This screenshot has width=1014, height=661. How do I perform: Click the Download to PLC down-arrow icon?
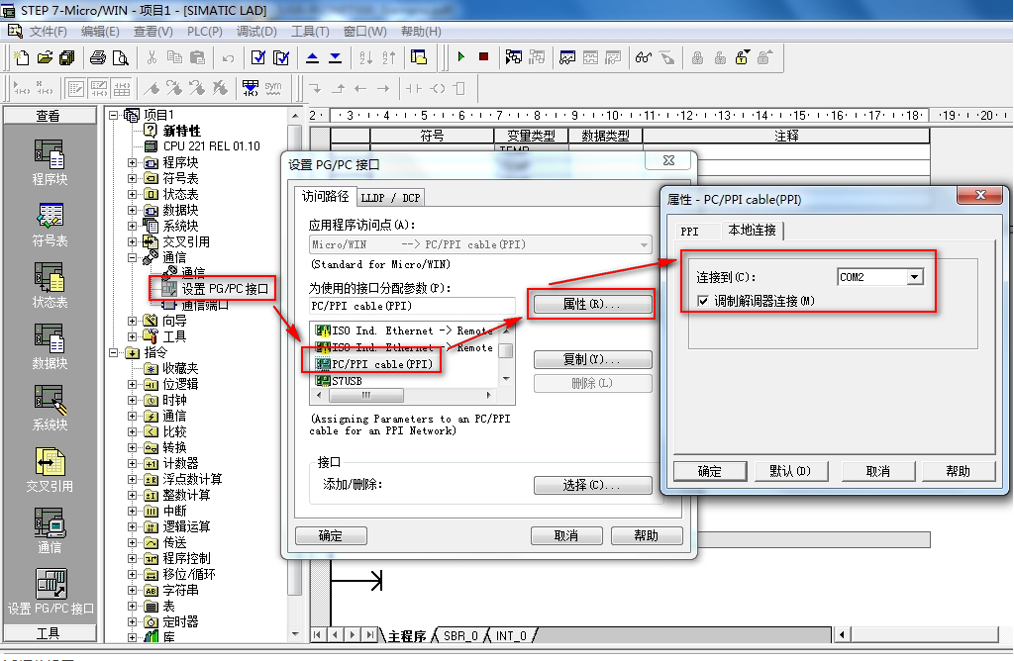[335, 58]
